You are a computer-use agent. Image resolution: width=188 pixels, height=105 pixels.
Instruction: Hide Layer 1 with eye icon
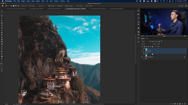tap(142, 51)
